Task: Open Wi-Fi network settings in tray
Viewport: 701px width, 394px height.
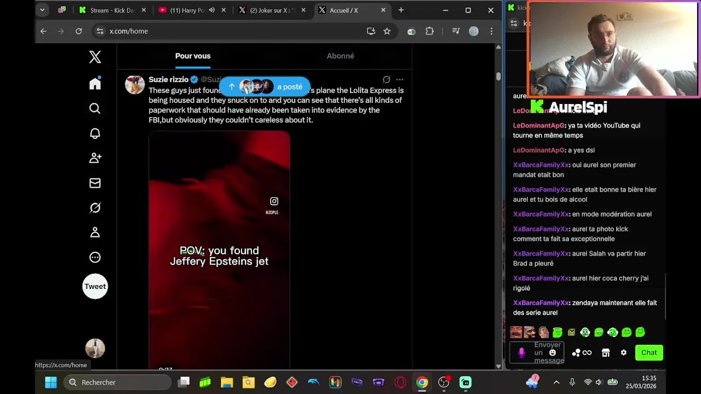Action: tap(588, 383)
